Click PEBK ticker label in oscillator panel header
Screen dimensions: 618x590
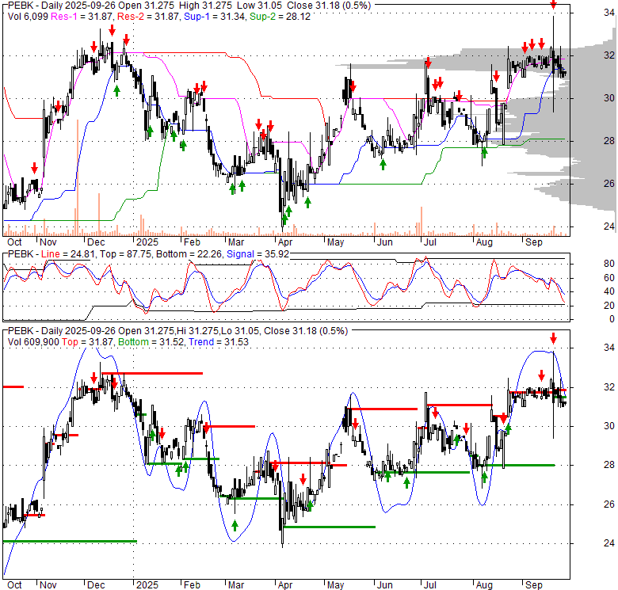point(21,254)
